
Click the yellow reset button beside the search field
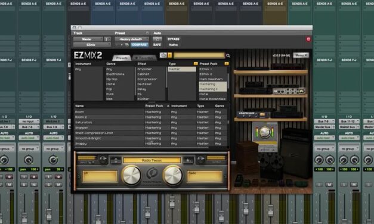(170, 55)
